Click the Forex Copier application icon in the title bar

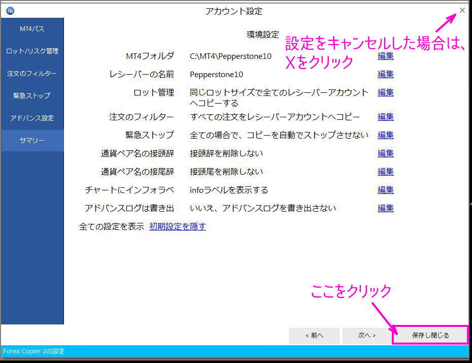10,10
